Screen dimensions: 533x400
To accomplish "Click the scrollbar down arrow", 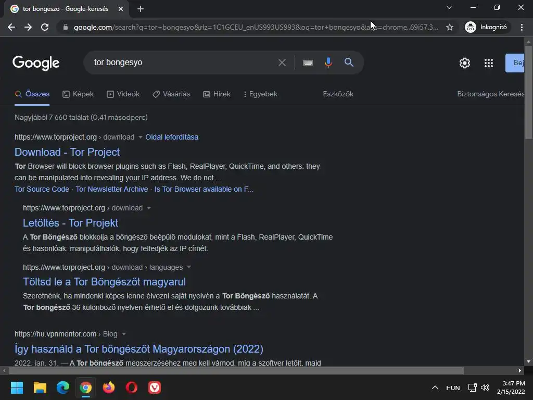I will click(x=528, y=361).
